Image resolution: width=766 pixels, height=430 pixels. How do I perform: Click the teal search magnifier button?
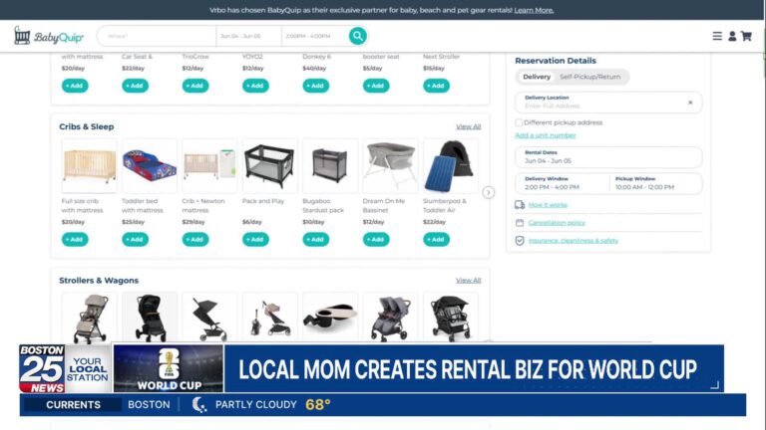pyautogui.click(x=358, y=36)
